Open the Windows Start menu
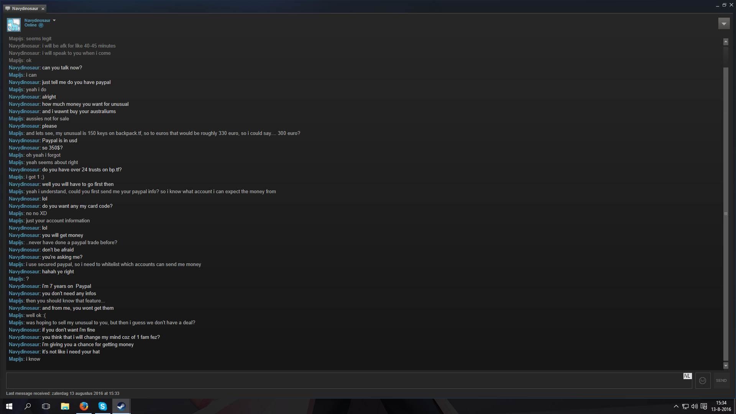The width and height of the screenshot is (736, 414). point(9,406)
